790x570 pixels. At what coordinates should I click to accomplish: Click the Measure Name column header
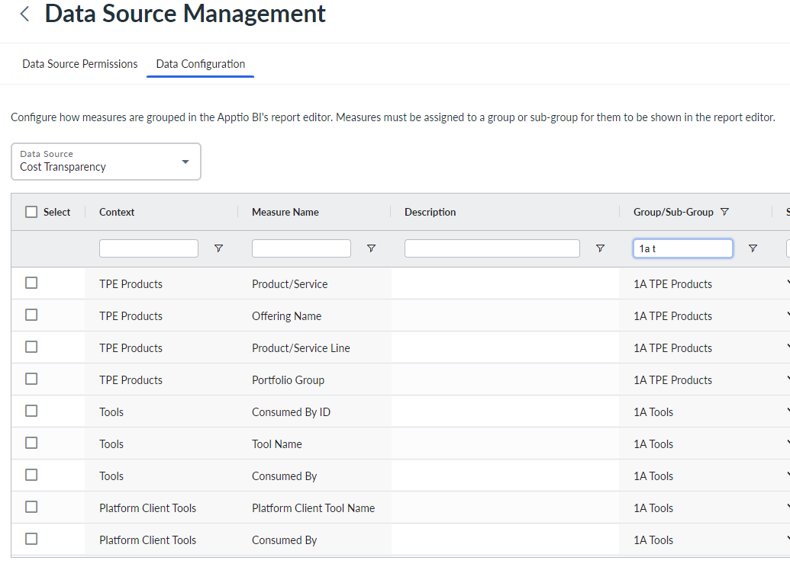click(285, 212)
